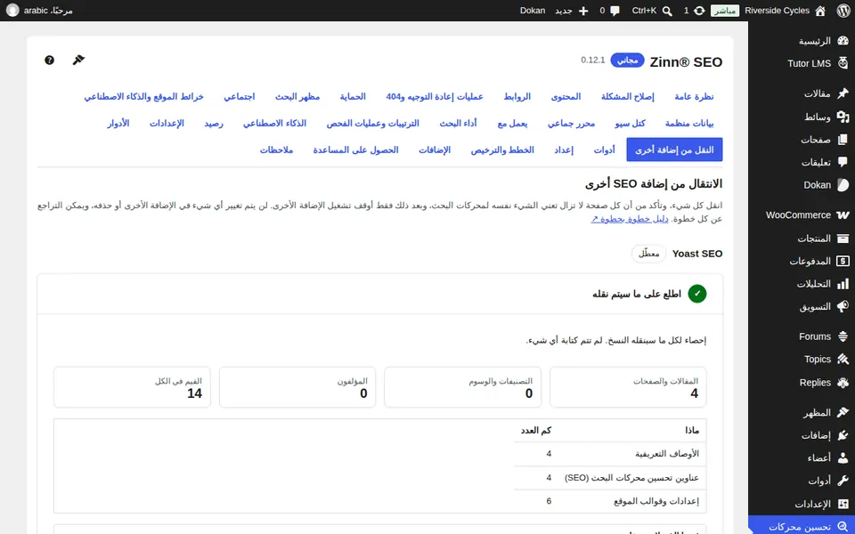Click the Forums icon in sidebar
855x534 pixels.
843,336
